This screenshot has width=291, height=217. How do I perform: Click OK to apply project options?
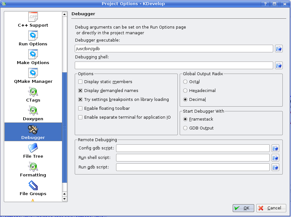[243, 208]
